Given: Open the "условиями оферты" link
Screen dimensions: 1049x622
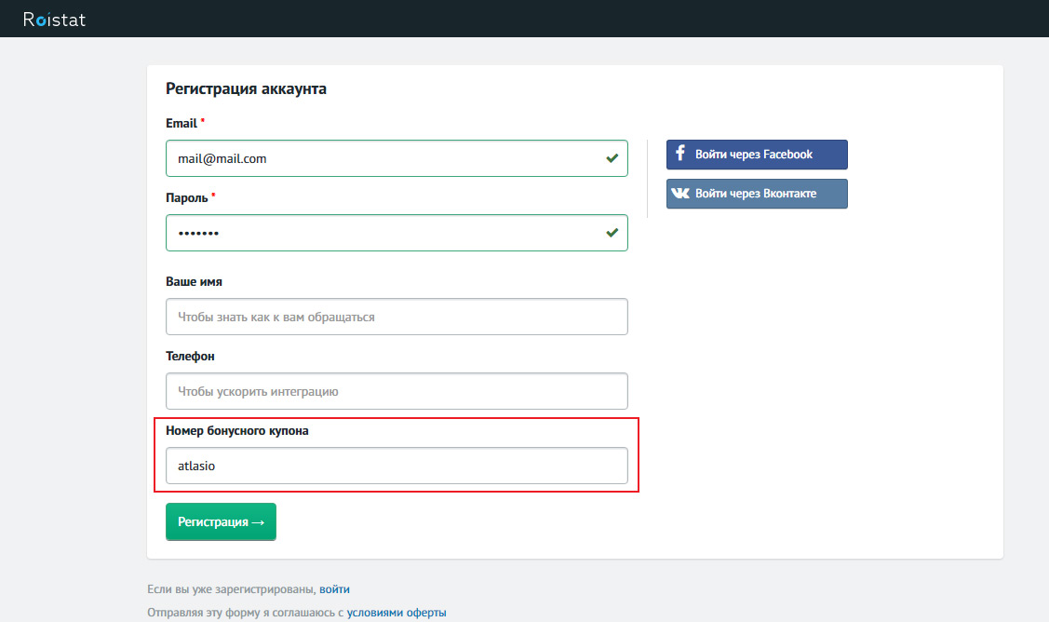Looking at the screenshot, I should click(397, 613).
